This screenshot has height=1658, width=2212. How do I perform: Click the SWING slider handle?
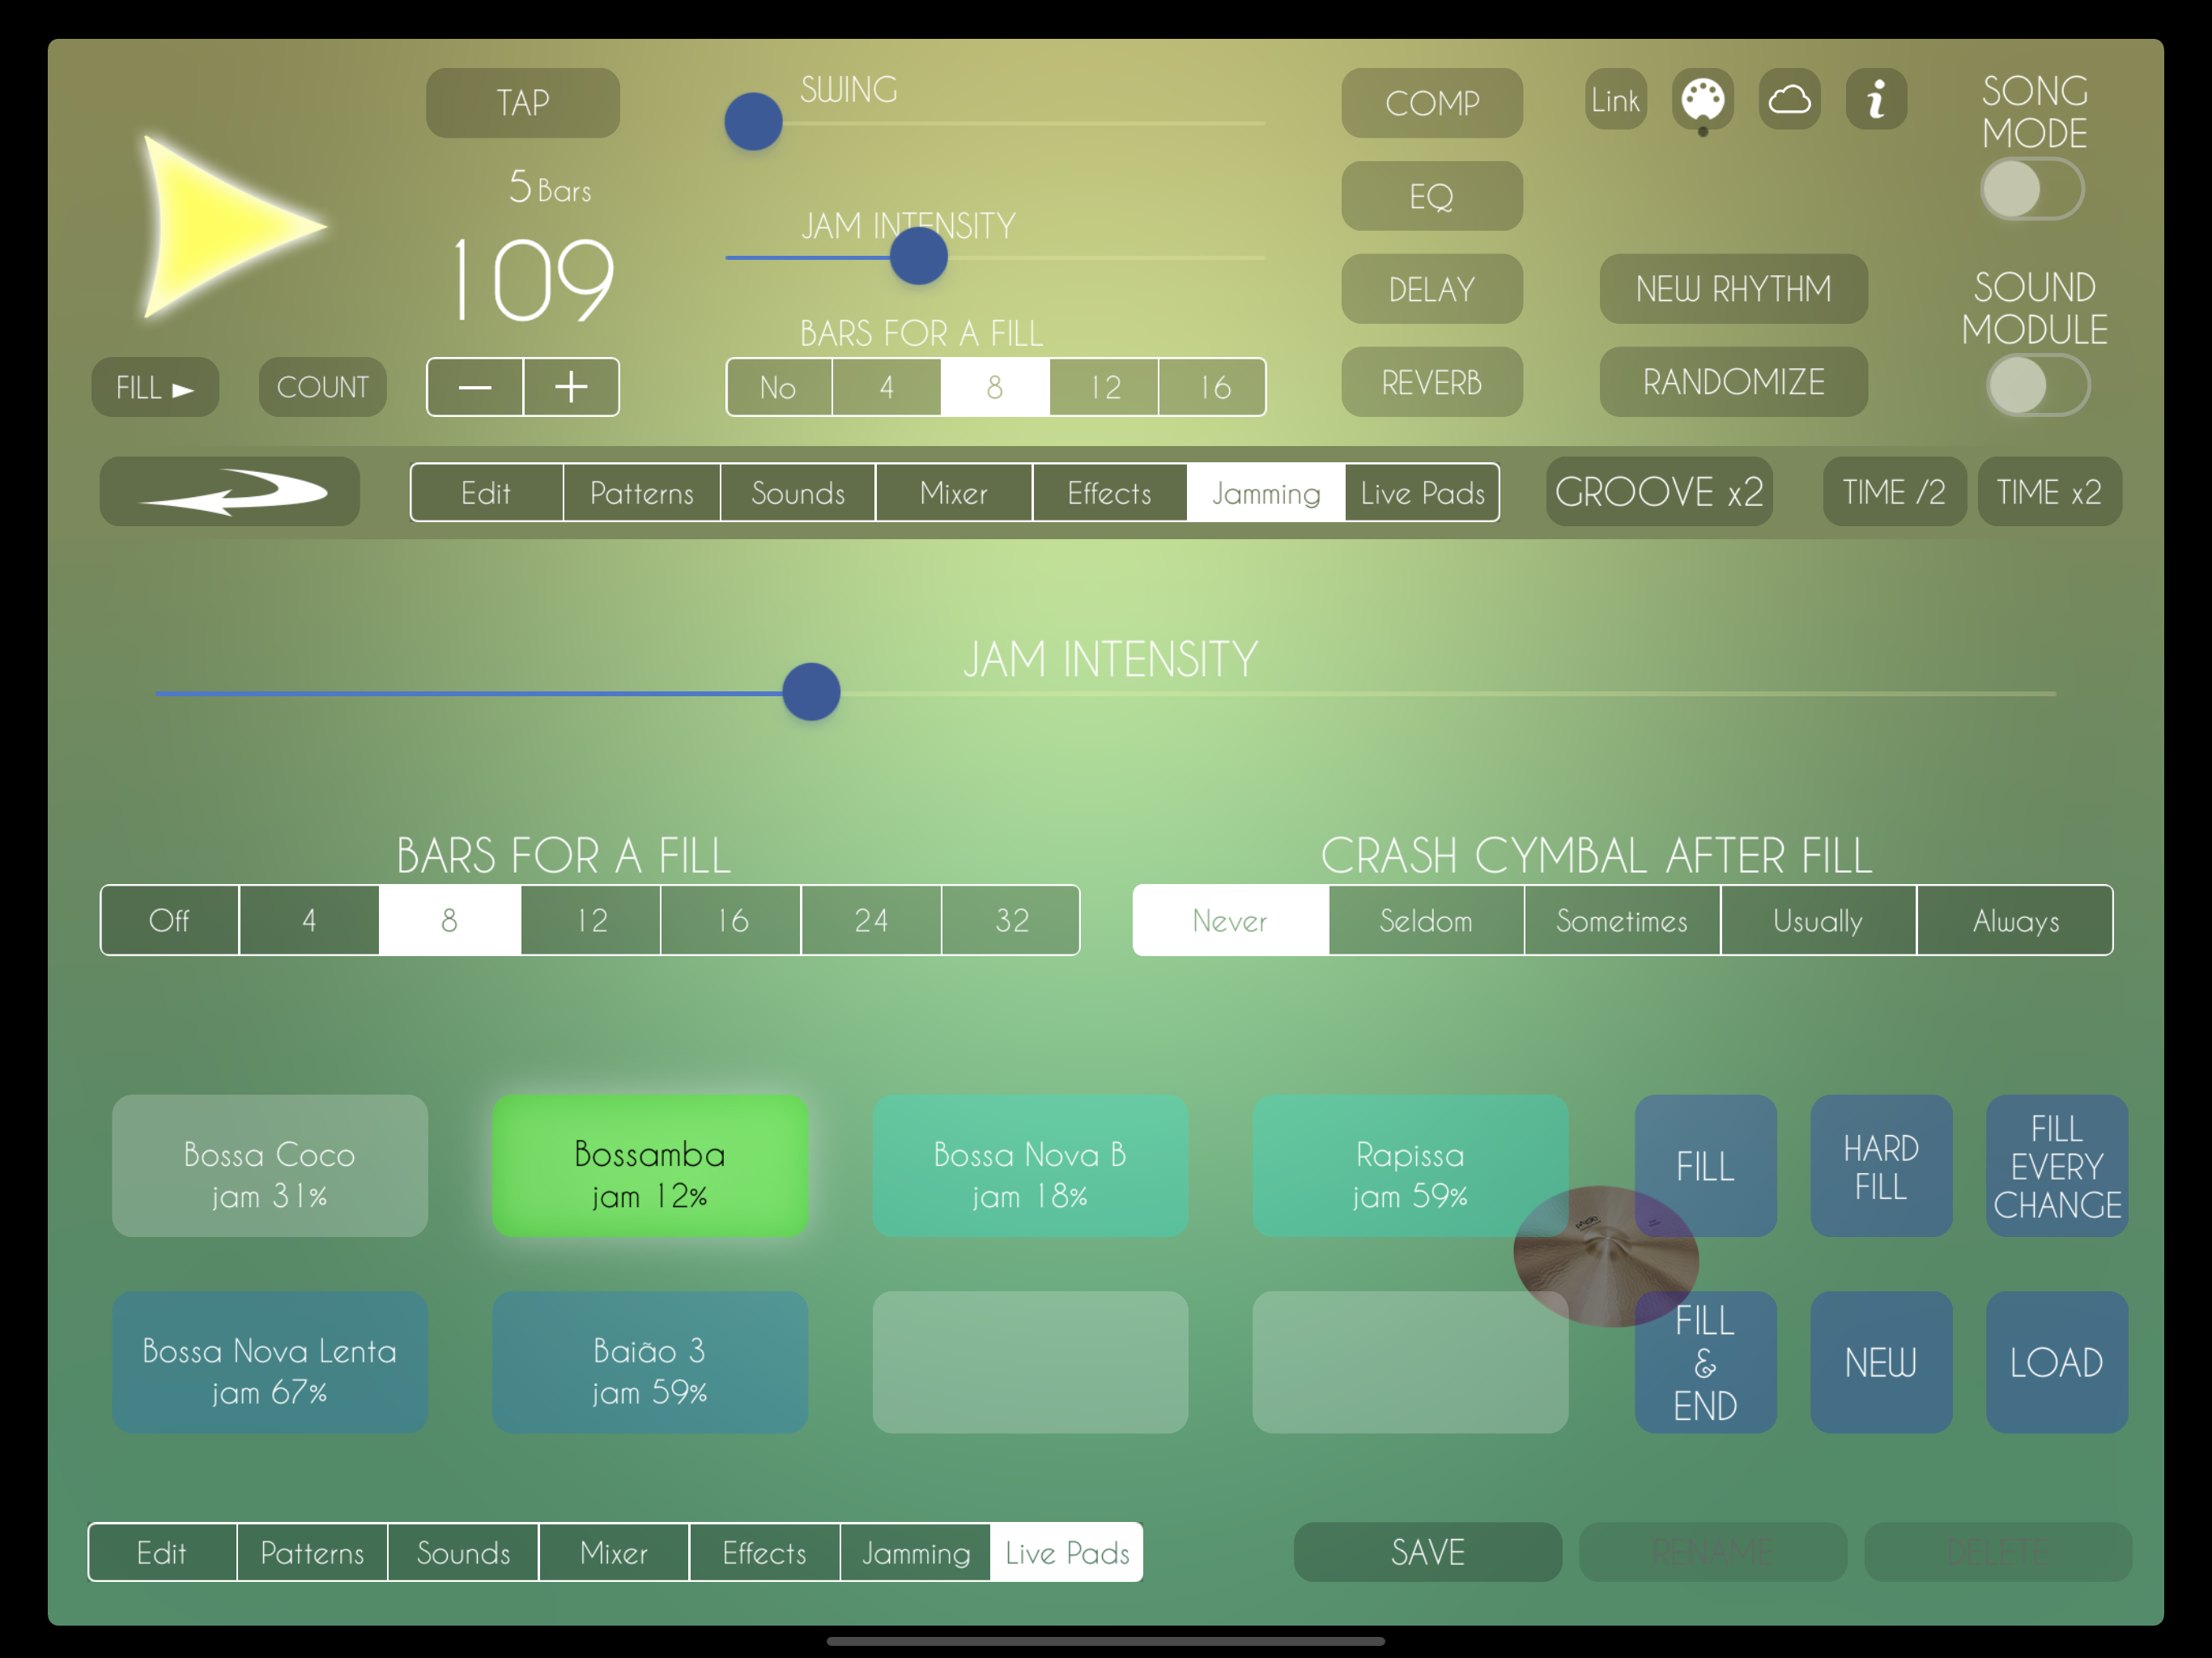coord(753,122)
